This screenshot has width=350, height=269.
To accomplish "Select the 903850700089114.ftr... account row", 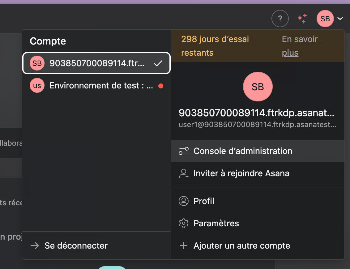I will [x=96, y=63].
